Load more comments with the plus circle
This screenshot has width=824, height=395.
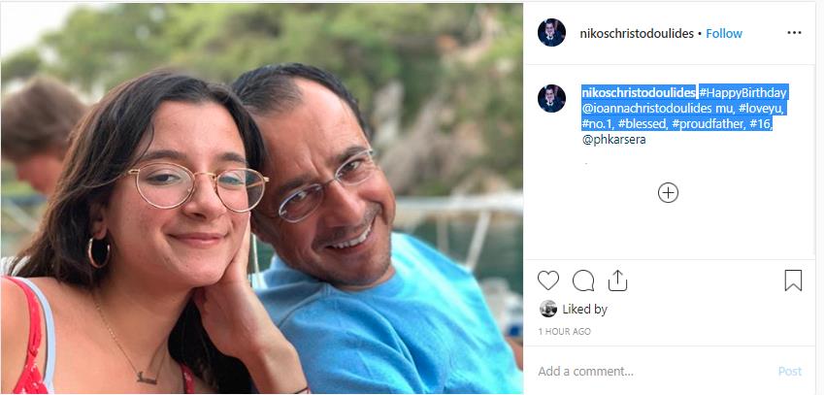pos(668,192)
